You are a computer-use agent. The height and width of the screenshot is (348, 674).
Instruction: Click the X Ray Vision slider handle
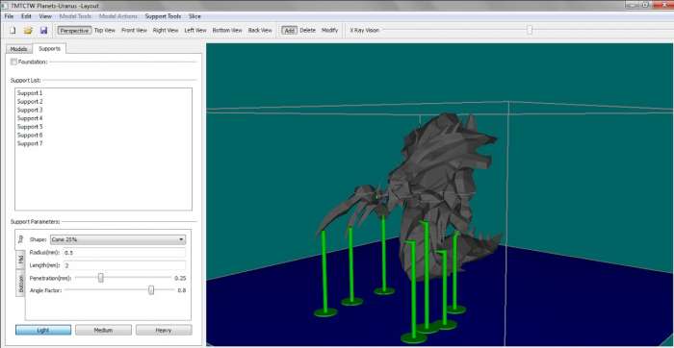530,30
